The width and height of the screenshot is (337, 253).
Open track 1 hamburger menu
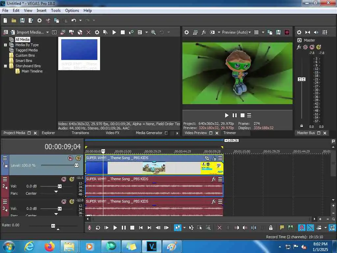pos(5,158)
